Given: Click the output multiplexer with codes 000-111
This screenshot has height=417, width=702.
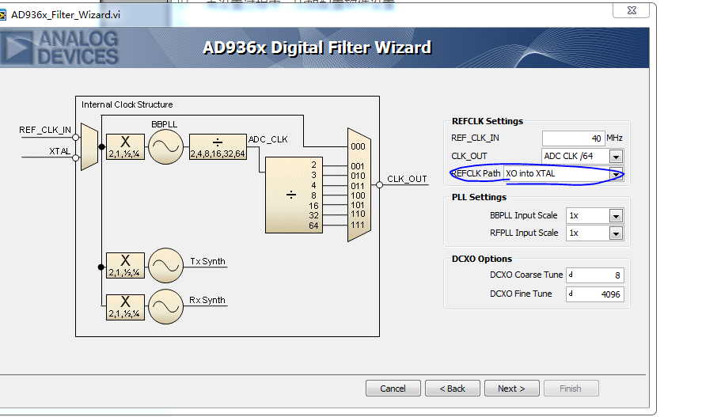Looking at the screenshot, I should [x=359, y=185].
